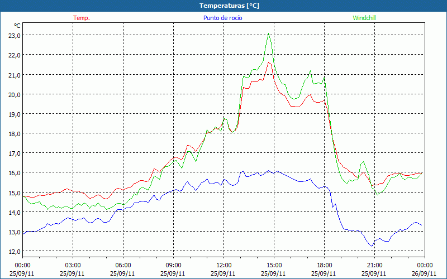The height and width of the screenshot is (279, 447).
Task: Click the red Temp. peak near 15:00
Action: point(268,62)
